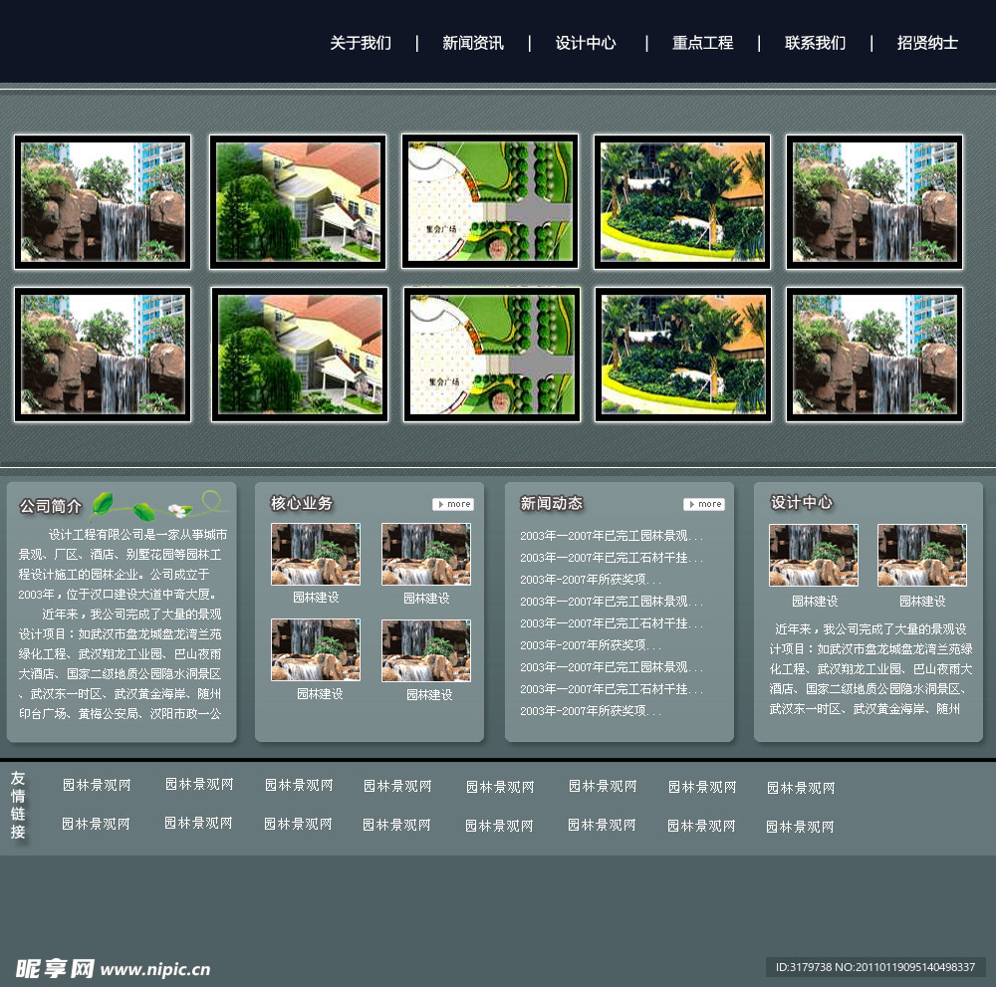
Task: Open the villa rendering thumbnail in the top row
Action: pos(296,201)
